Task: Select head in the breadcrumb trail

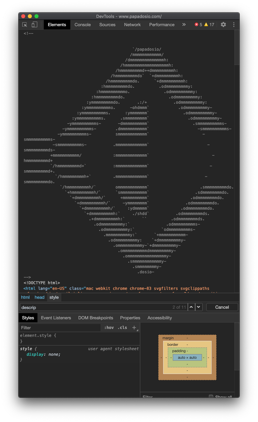Action: tap(39, 297)
